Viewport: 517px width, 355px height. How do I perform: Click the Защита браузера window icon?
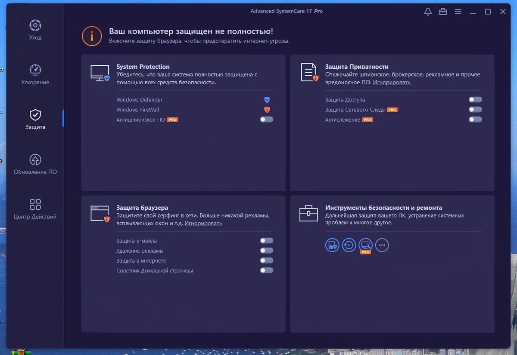pos(100,214)
